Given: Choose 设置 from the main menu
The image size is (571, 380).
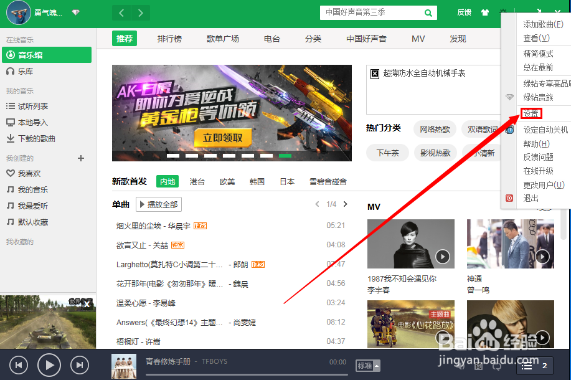Looking at the screenshot, I should point(531,113).
